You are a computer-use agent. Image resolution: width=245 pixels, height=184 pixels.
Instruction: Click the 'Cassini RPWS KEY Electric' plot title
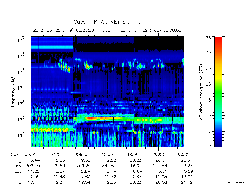(107, 22)
